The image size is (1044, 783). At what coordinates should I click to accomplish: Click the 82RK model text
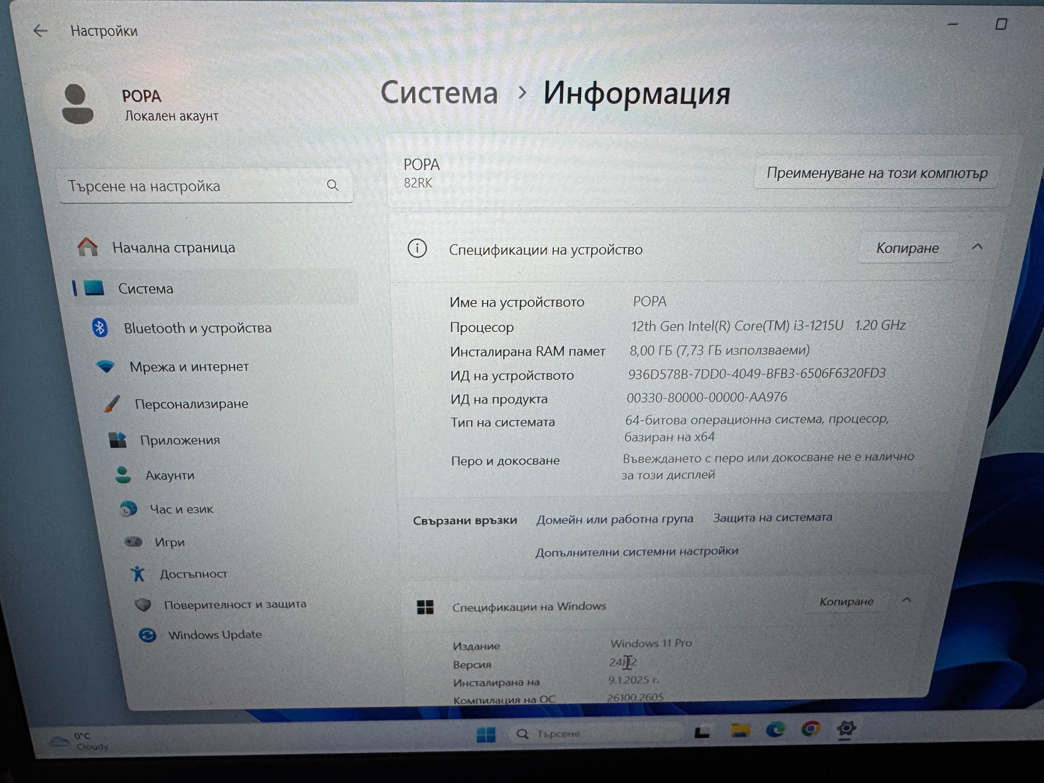tap(418, 183)
